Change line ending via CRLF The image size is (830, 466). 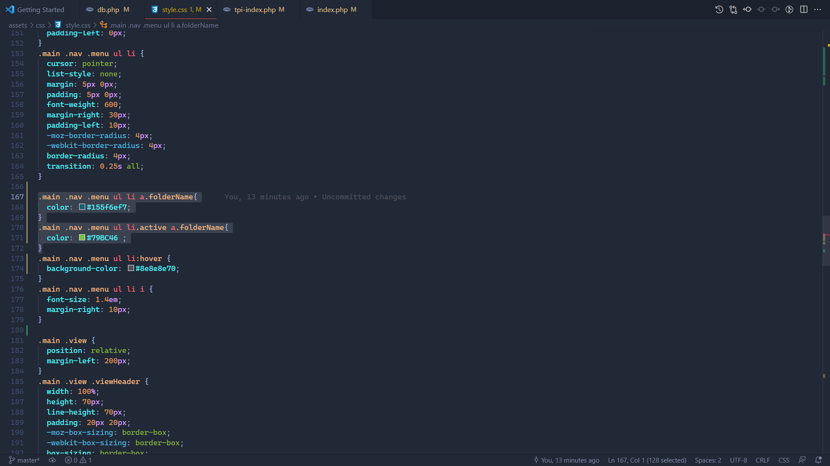[x=763, y=460]
